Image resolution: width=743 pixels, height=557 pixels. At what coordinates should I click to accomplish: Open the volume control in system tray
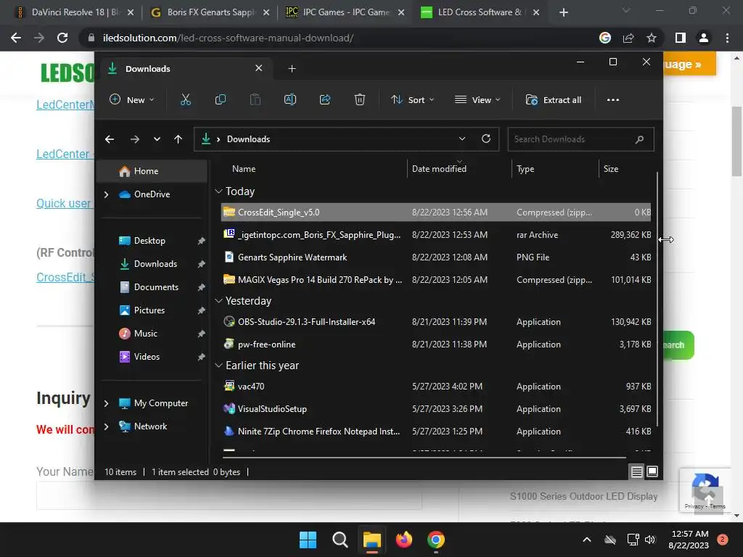(650, 540)
